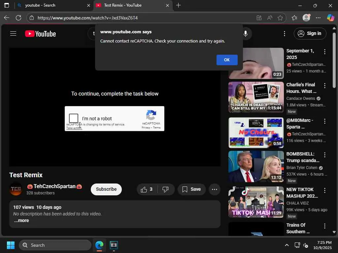Open options menu for September 1, 2025 video
Viewport: 338px width, 253px height.
point(324,52)
